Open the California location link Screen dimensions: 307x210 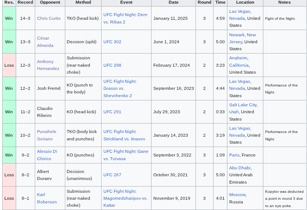point(239,65)
